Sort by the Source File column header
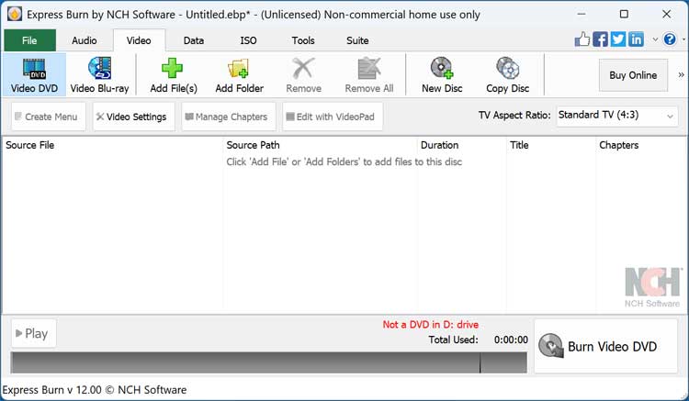This screenshot has height=401, width=689. [x=112, y=145]
